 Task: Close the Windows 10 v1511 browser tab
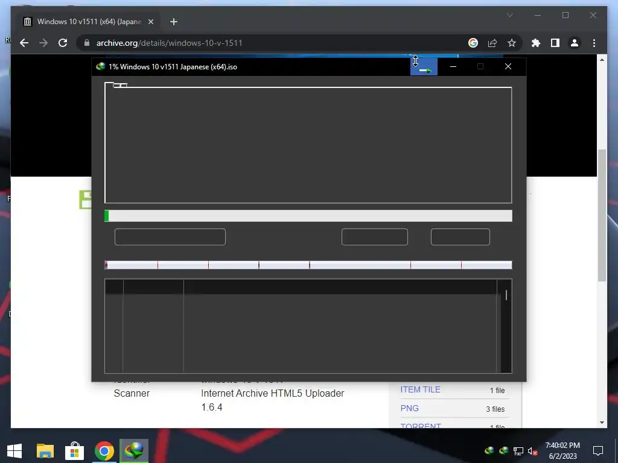(x=150, y=22)
